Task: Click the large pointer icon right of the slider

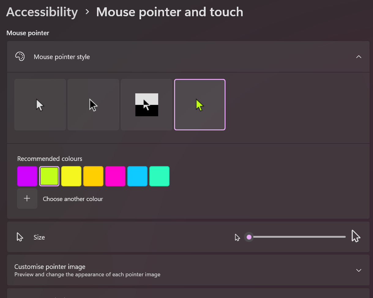Action: click(x=356, y=237)
